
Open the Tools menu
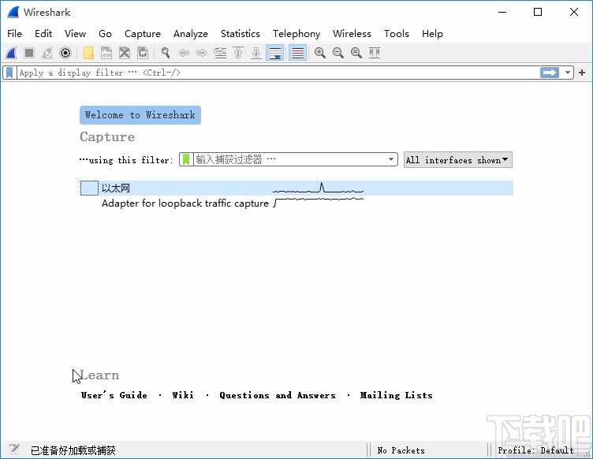click(397, 34)
